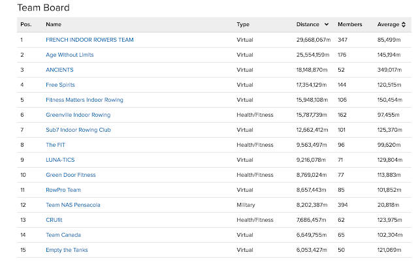
Task: Select average value 102,304m
Action: pyautogui.click(x=390, y=235)
